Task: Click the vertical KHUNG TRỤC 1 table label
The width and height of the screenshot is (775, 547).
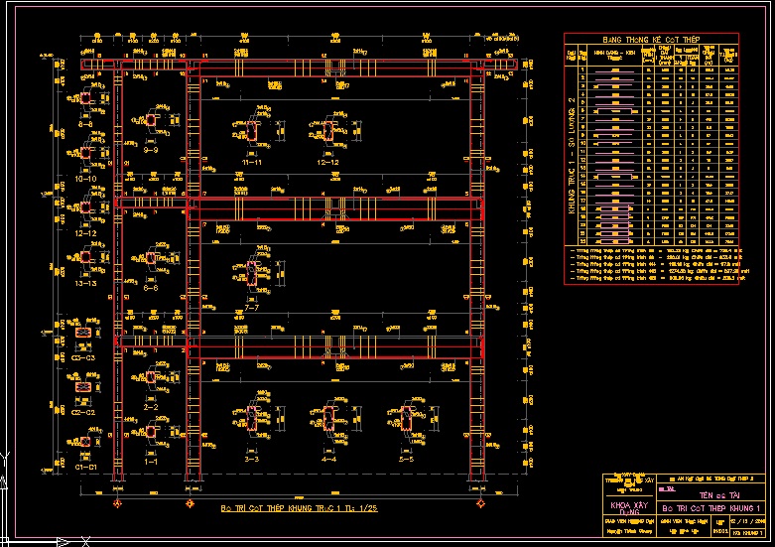Action: [x=571, y=159]
